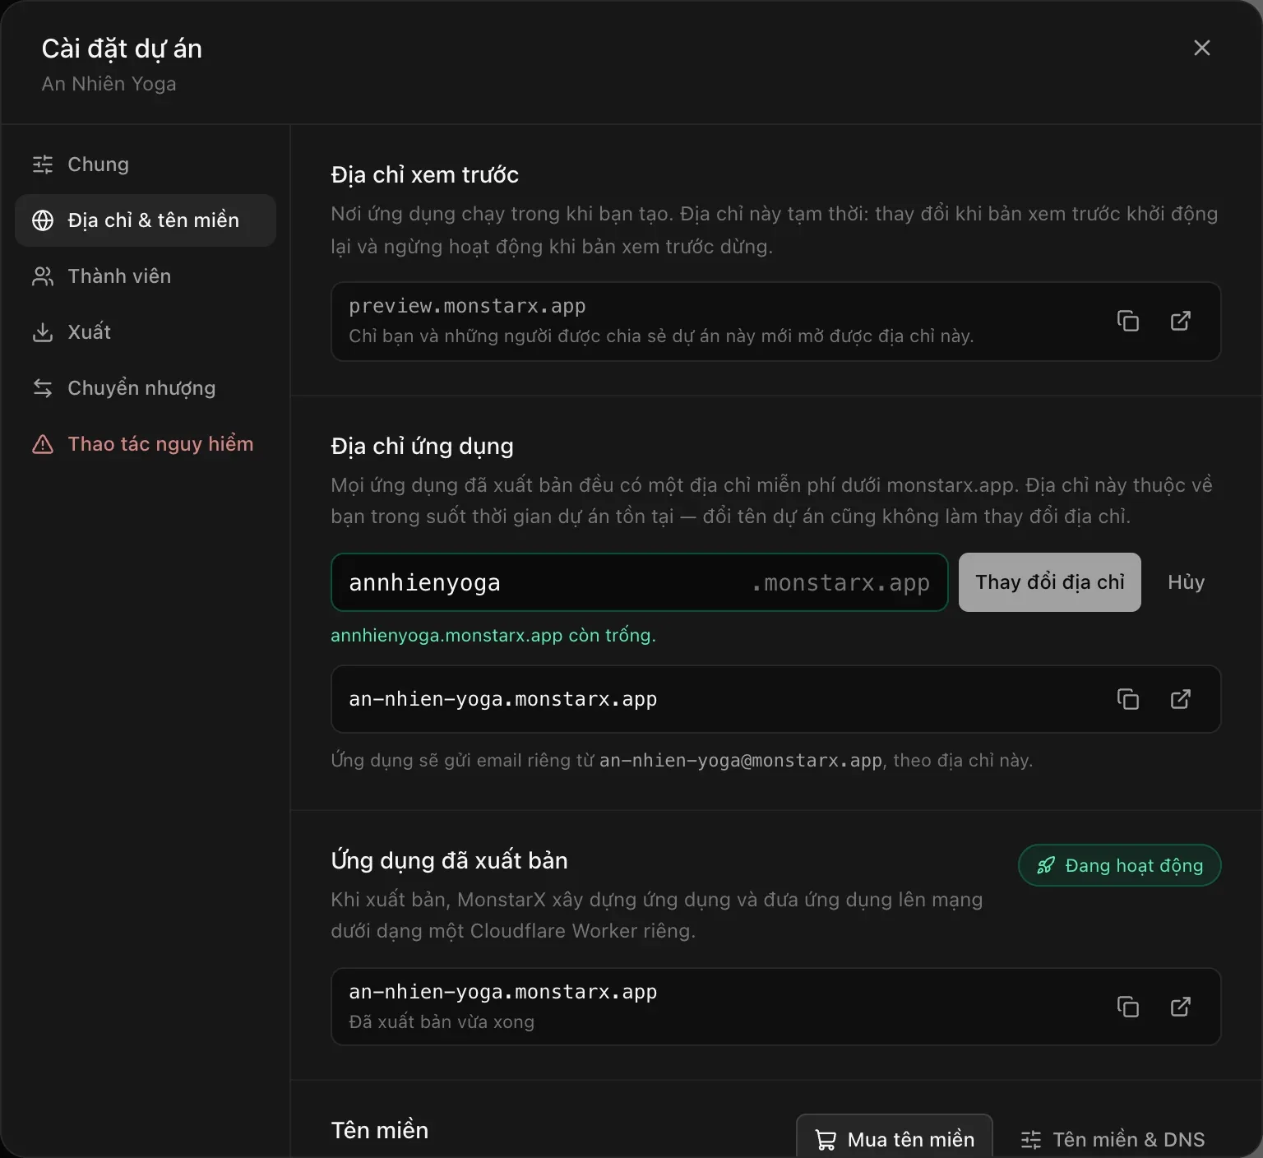This screenshot has width=1263, height=1158.
Task: Click the Đang hoạt động status badge
Action: point(1120,865)
